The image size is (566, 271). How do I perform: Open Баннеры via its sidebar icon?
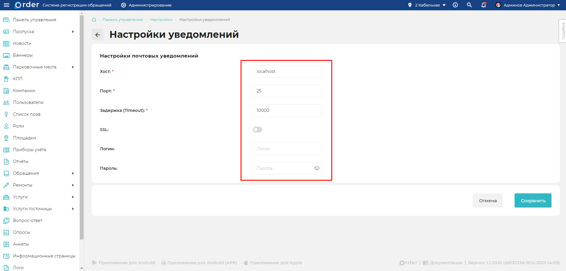6,55
